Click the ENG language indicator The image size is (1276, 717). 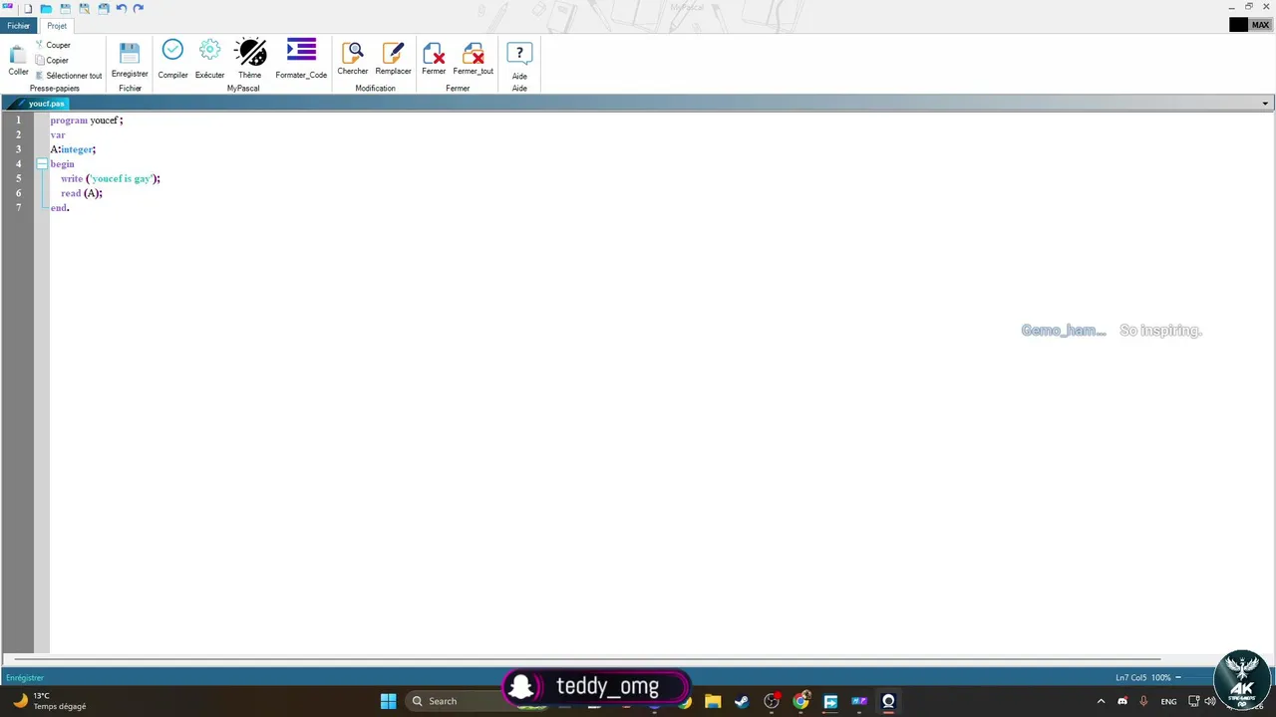coord(1168,701)
